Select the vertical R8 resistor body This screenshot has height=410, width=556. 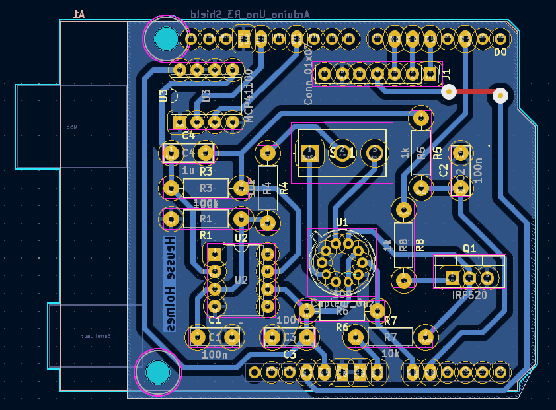coord(403,245)
